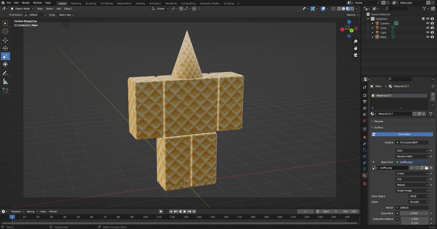Activate the Rotate tool
Image resolution: width=437 pixels, height=229 pixels.
tap(5, 48)
